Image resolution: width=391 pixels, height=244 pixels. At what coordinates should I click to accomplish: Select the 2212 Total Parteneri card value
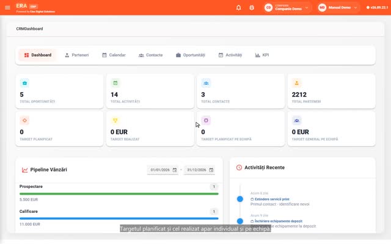tap(299, 95)
